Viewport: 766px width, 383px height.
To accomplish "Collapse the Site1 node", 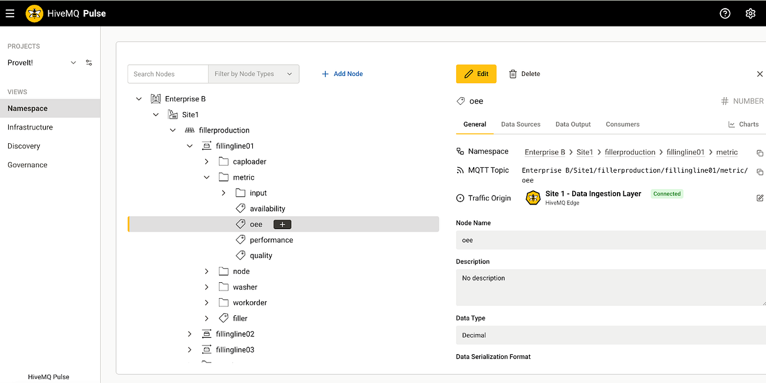I will click(x=156, y=114).
